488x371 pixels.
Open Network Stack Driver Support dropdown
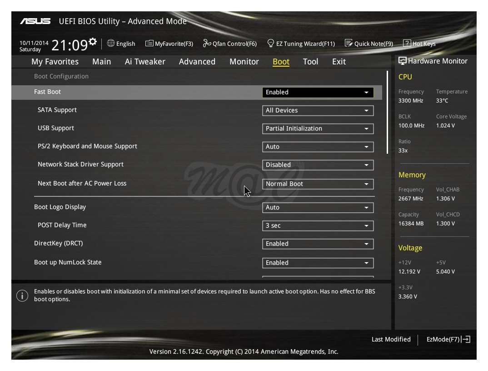click(318, 165)
